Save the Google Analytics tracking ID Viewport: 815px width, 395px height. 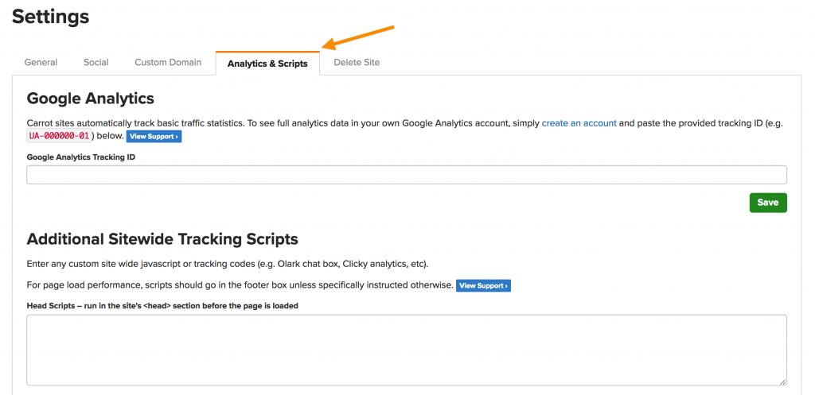point(768,203)
